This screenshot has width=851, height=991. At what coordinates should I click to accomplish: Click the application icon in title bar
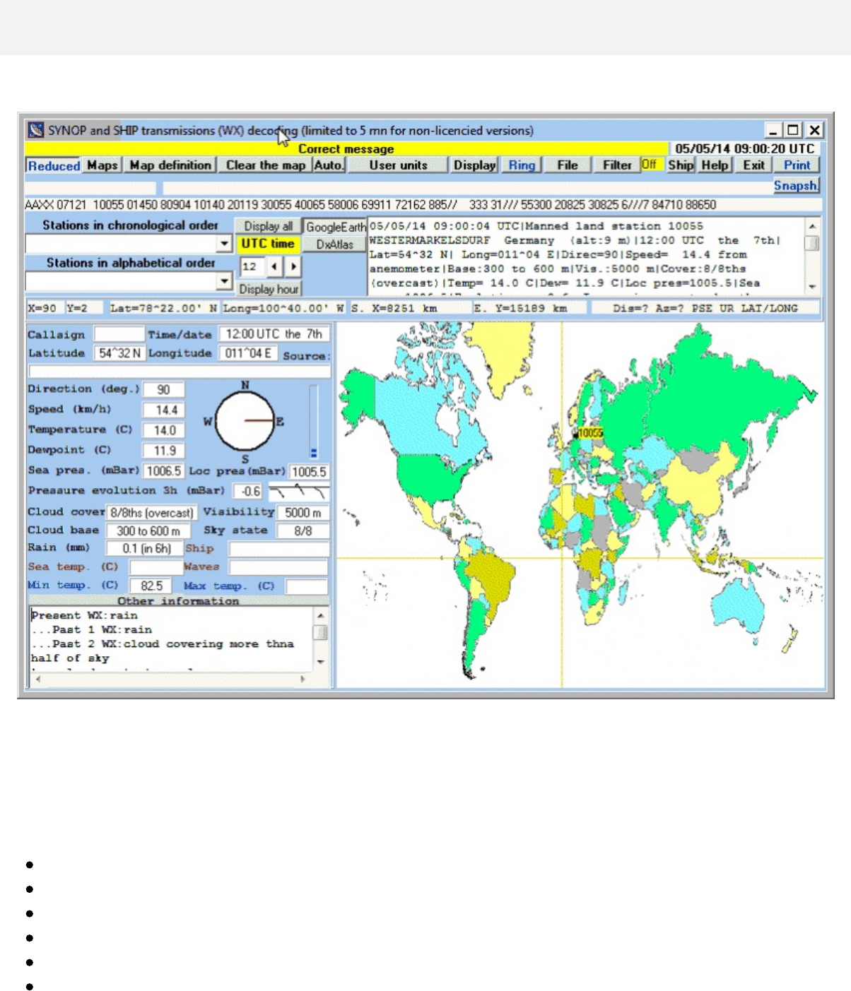click(35, 131)
